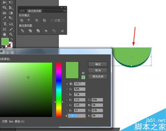Screen dimensions: 166x131
Task: Select the Shape Builder tool
Action: click(x=5, y=8)
